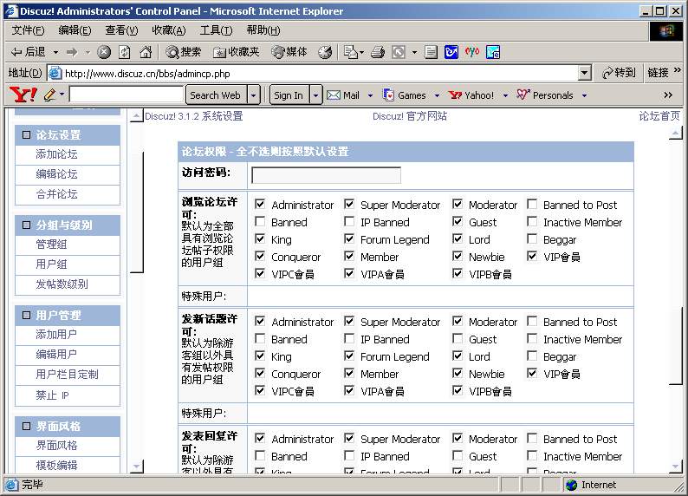Click the Back arrow icon in toolbar
Image resolution: width=688 pixels, height=496 pixels.
16,52
